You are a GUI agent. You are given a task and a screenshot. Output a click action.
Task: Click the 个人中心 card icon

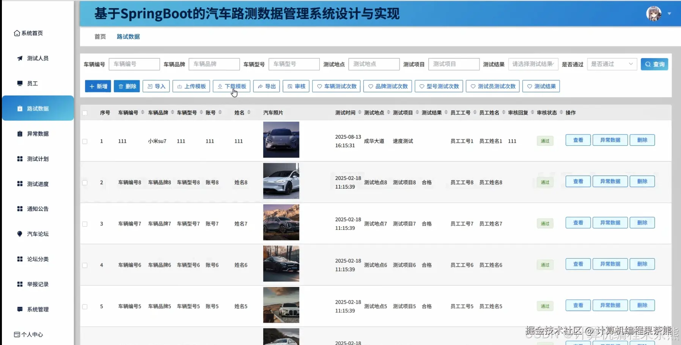click(x=17, y=334)
